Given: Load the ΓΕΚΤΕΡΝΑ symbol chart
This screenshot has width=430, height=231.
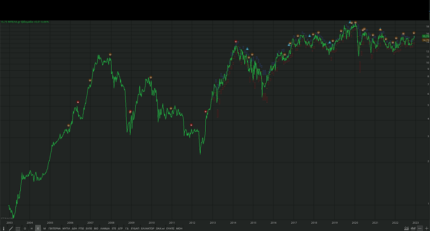Looking at the screenshot, I should [x=55, y=229].
